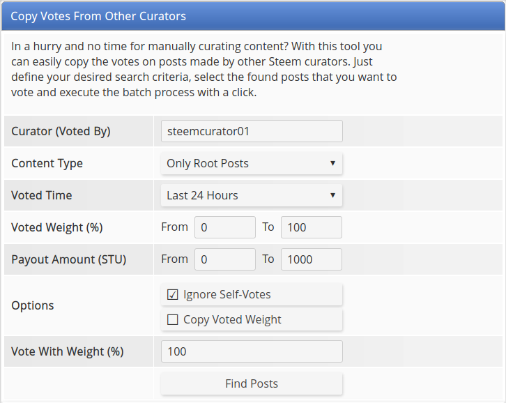
Task: Click the Options row label
Action: pos(33,305)
